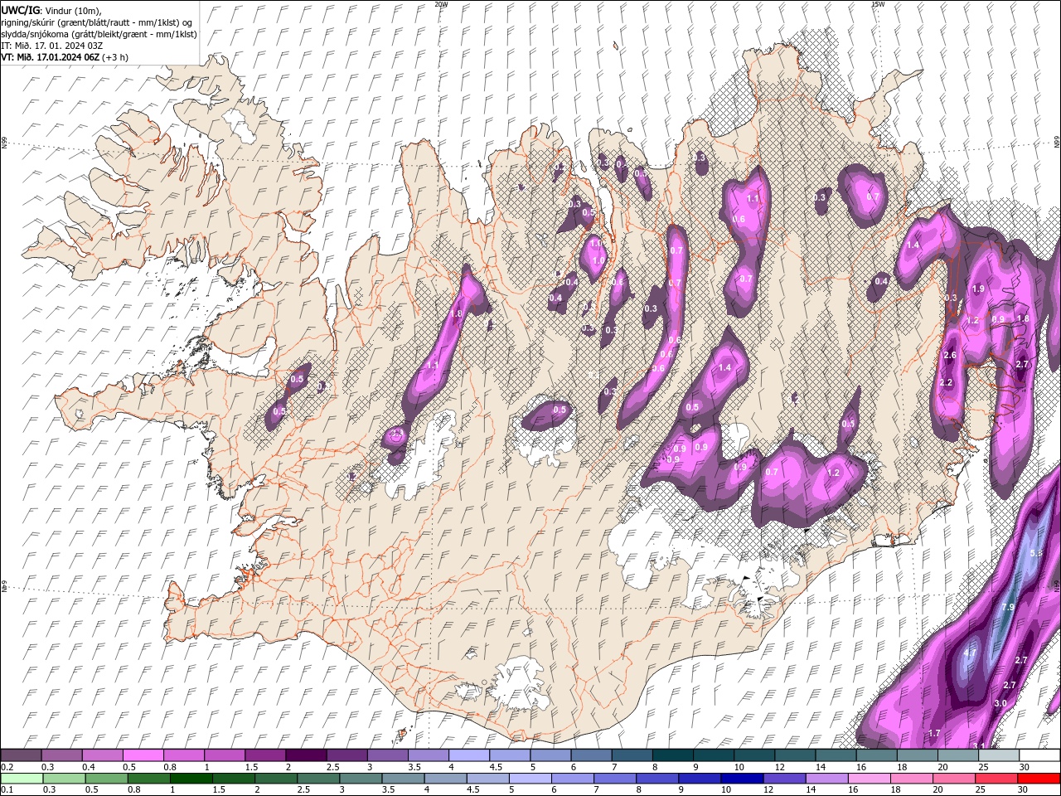Click the valid time line 'VT: Mið. 17.01.2024 06Z (+3 h)'
Image resolution: width=1061 pixels, height=796 pixels.
tap(65, 57)
